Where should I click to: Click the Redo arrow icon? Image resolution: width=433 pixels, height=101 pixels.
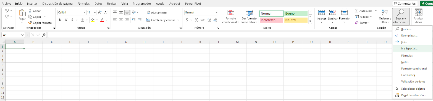[7, 16]
